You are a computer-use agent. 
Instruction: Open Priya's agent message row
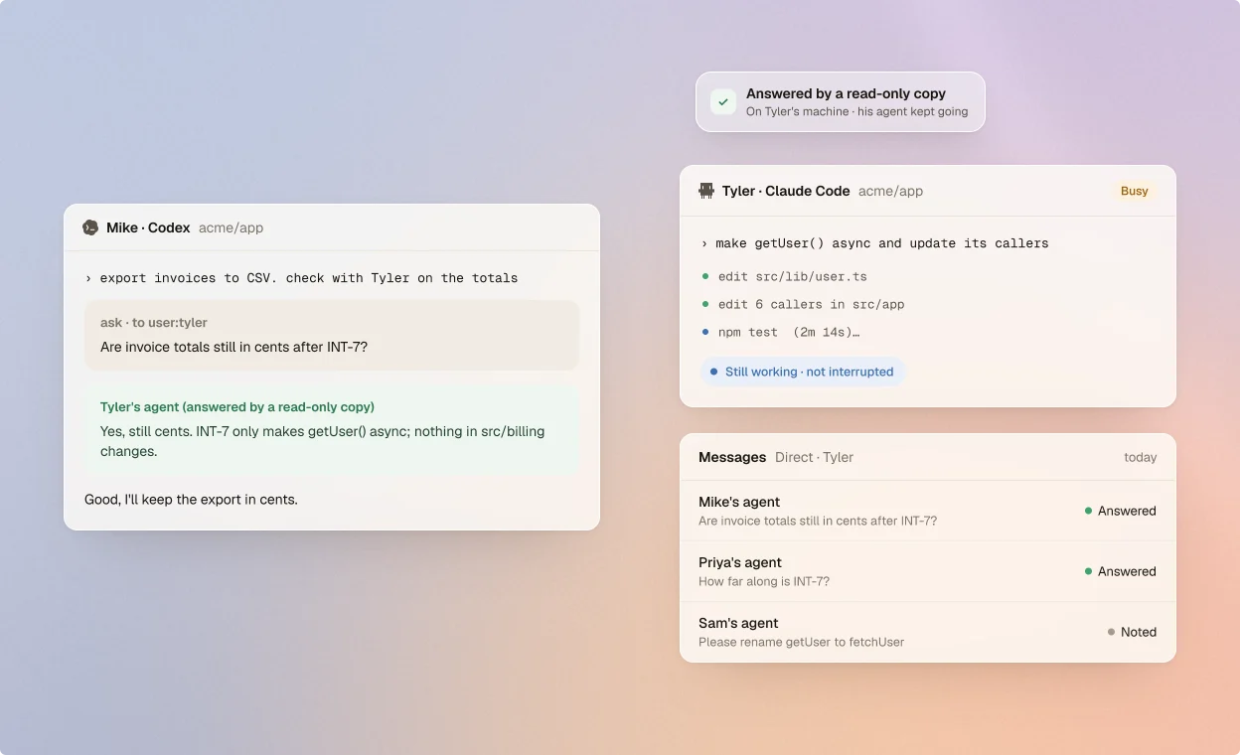[928, 571]
